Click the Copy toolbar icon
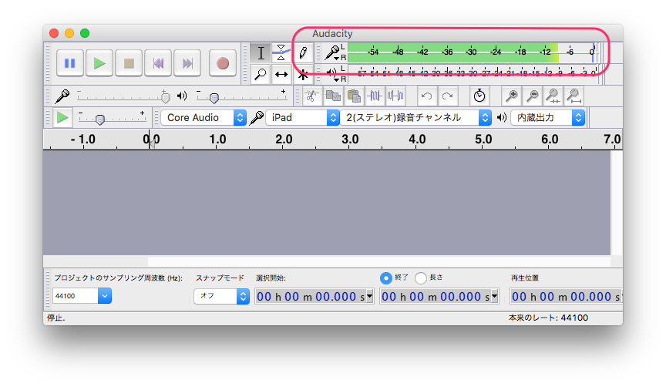Screen dimensions: 666x387 click(x=332, y=96)
